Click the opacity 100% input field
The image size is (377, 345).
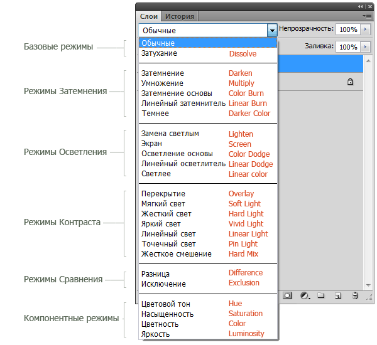[348, 29]
